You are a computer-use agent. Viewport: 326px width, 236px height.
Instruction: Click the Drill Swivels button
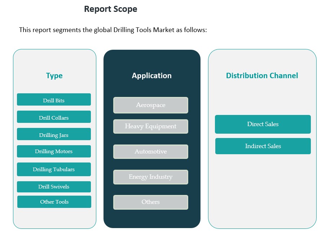pyautogui.click(x=54, y=187)
